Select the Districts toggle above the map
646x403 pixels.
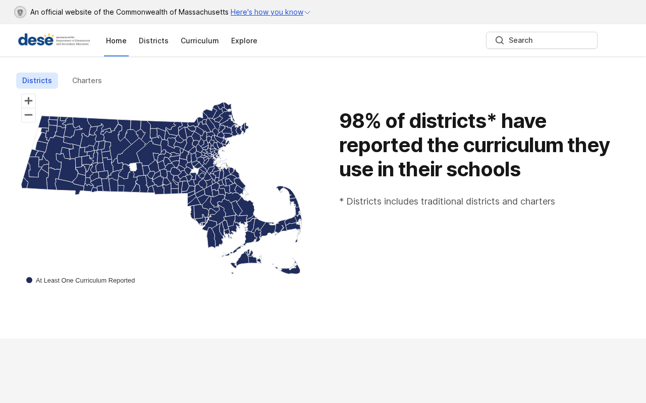click(x=37, y=81)
